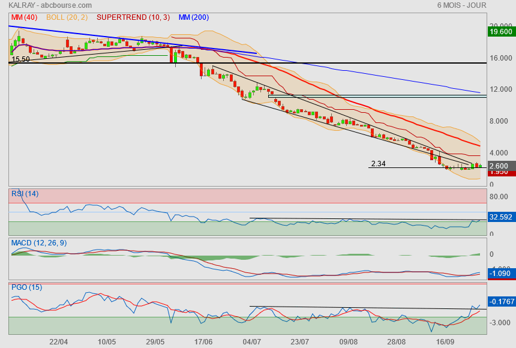Click the 23/07 date axis label
The image size is (516, 348).
pos(300,341)
